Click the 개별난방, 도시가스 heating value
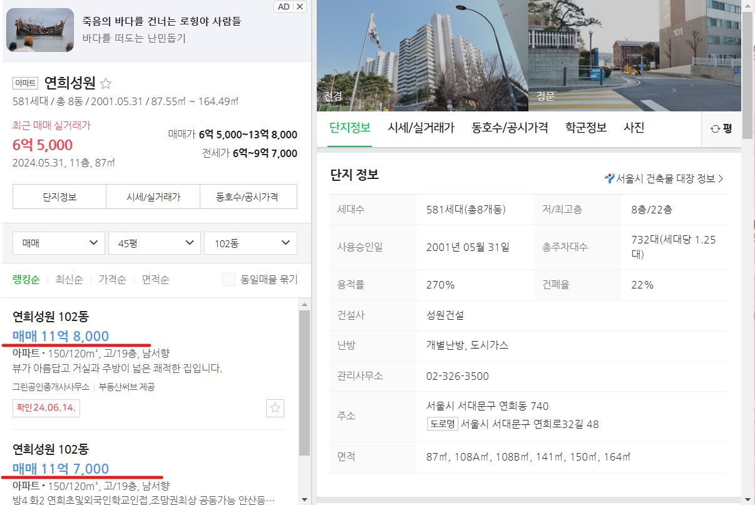 point(467,345)
